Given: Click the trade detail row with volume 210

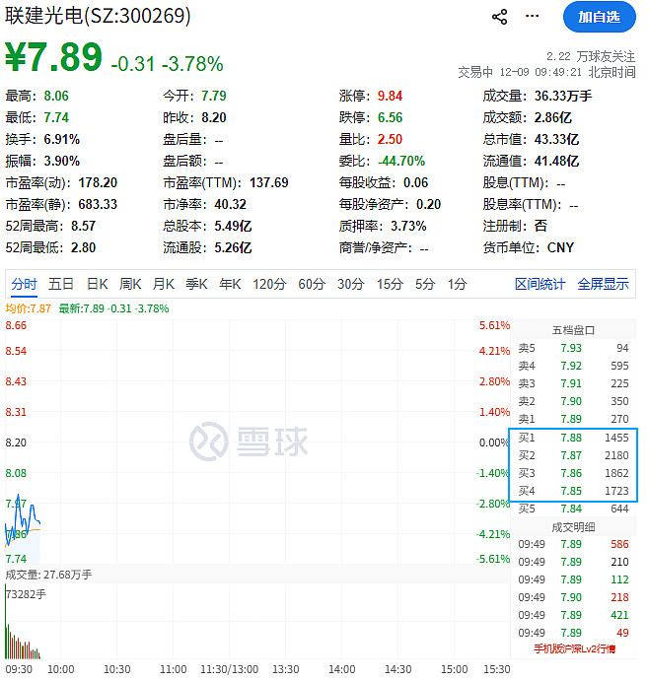Looking at the screenshot, I should (573, 562).
